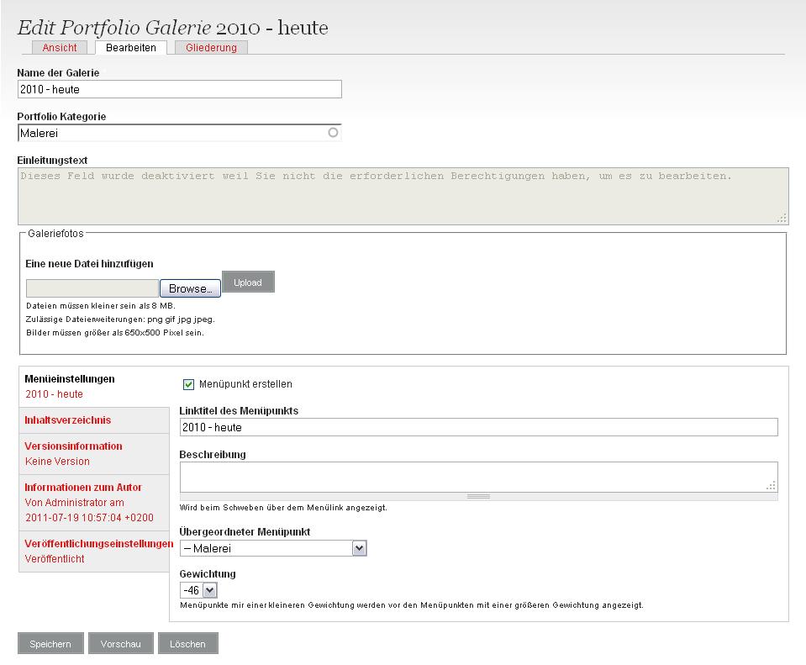The width and height of the screenshot is (806, 665).
Task: Select the Bearbeiten tab
Action: (130, 48)
